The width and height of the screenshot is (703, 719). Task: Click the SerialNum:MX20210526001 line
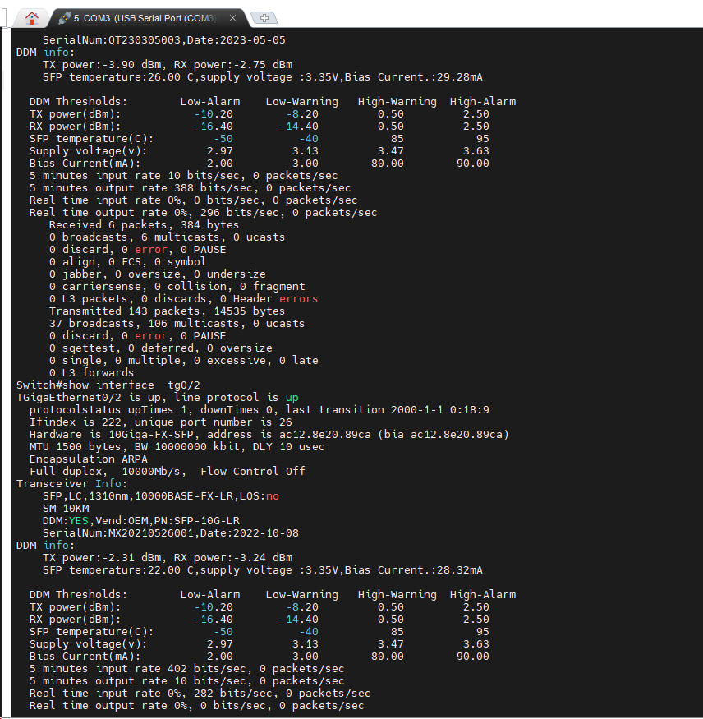tap(171, 533)
